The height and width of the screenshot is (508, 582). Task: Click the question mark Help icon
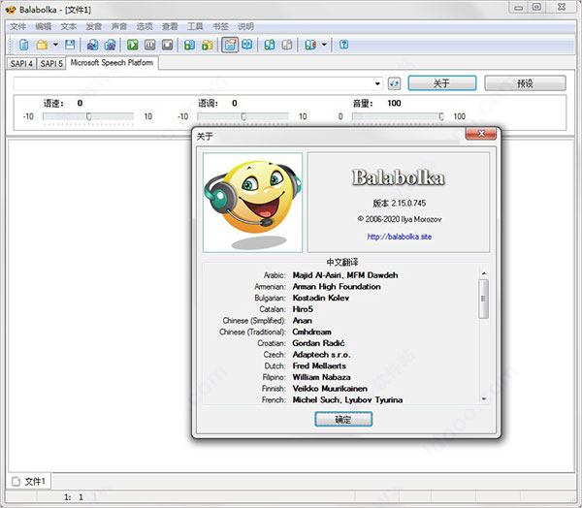click(344, 45)
